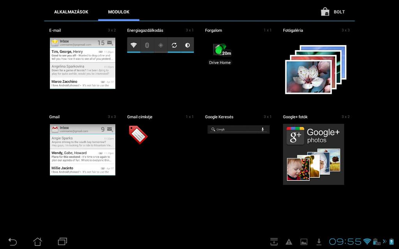Pick the Fotógaléria stacked photos widget
Viewport: 399px width, 249px height.
[x=316, y=69]
